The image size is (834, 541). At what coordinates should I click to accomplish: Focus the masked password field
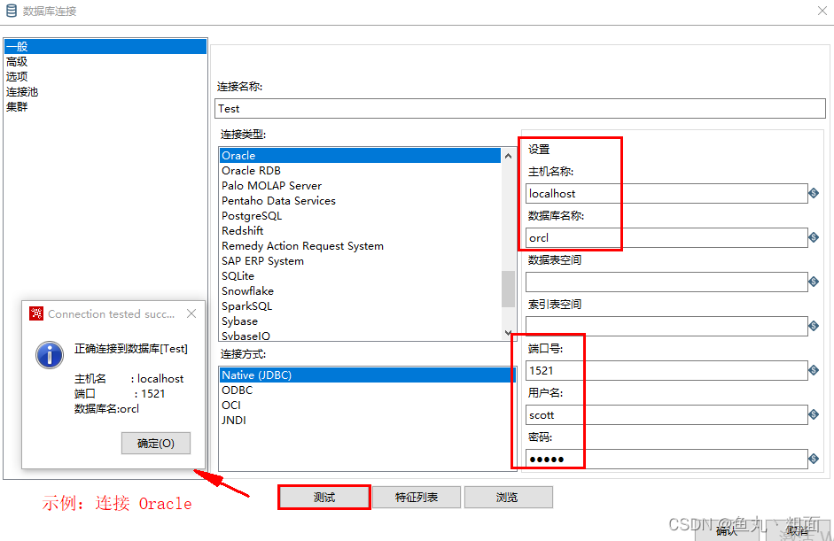pyautogui.click(x=666, y=459)
